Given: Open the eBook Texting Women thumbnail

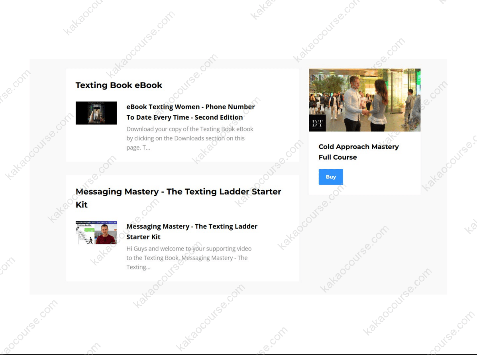Looking at the screenshot, I should click(96, 113).
